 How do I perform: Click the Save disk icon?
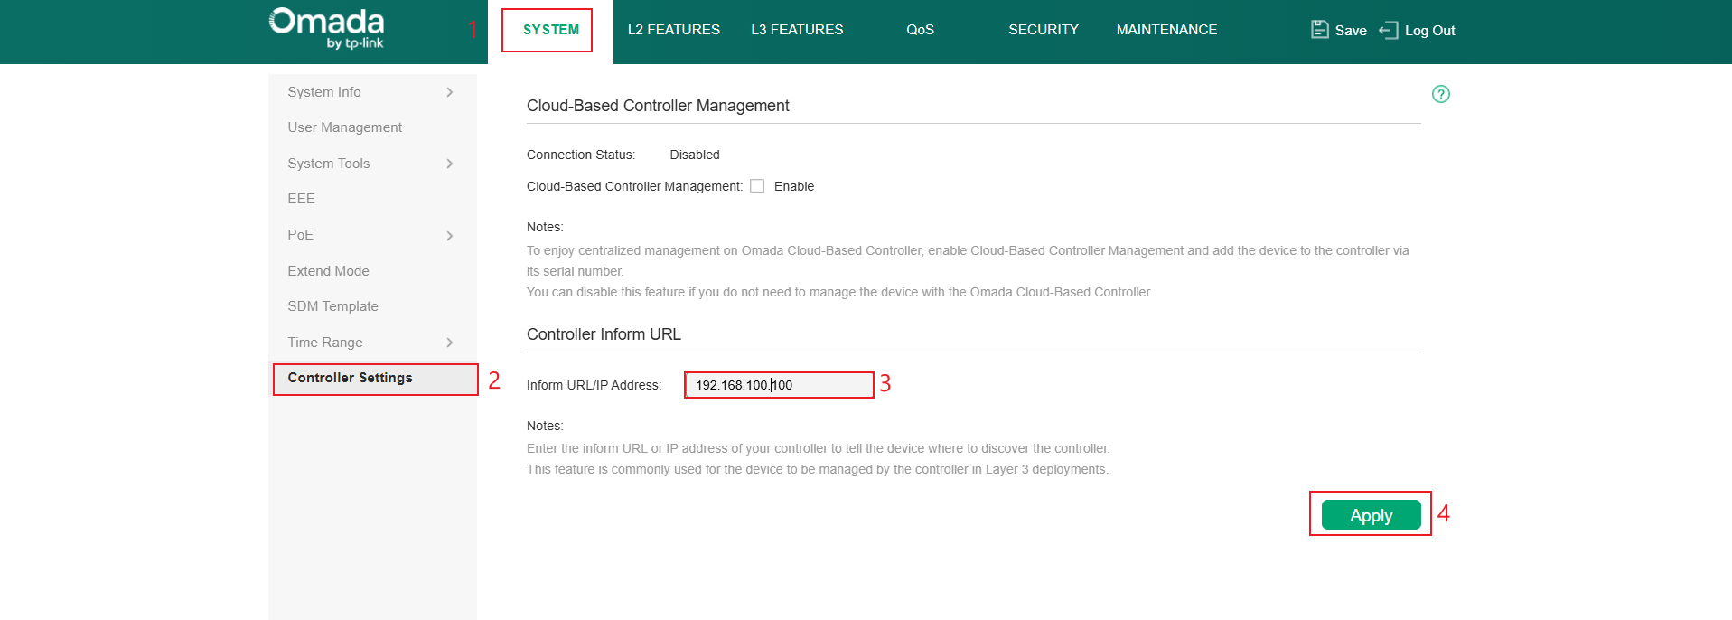(1319, 30)
